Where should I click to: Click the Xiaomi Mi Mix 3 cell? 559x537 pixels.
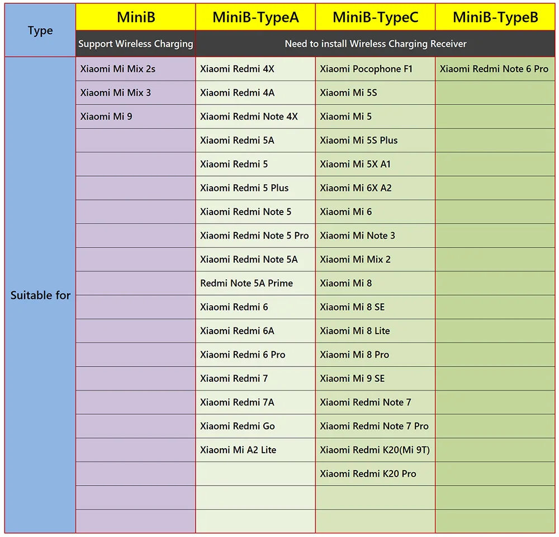[x=135, y=93]
